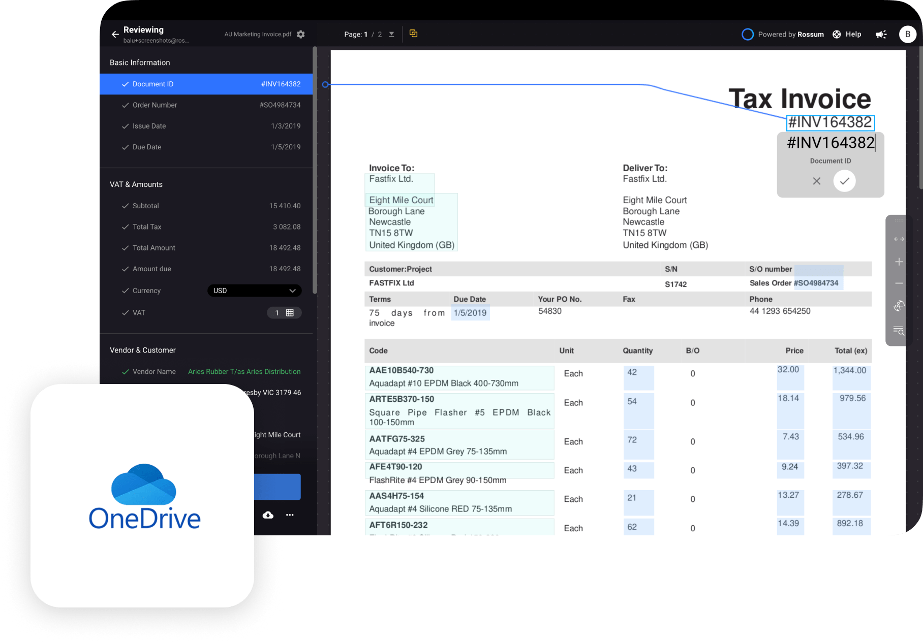Open settings gear for AU Marketing Invoice.pdf

(301, 34)
